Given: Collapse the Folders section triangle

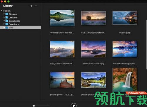Looking at the screenshot, I should tap(1, 11).
